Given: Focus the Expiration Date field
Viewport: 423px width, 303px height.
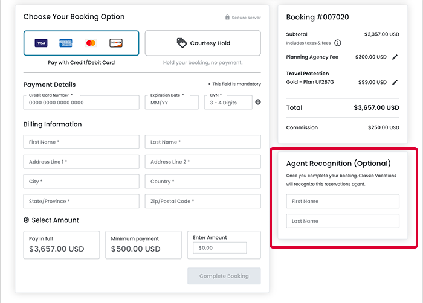Looking at the screenshot, I should [x=172, y=102].
